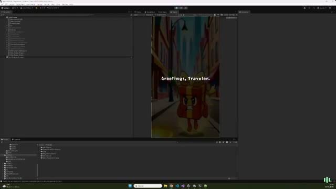This screenshot has width=336, height=189.
Task: Open the Unity account dropdown
Action: point(15,8)
